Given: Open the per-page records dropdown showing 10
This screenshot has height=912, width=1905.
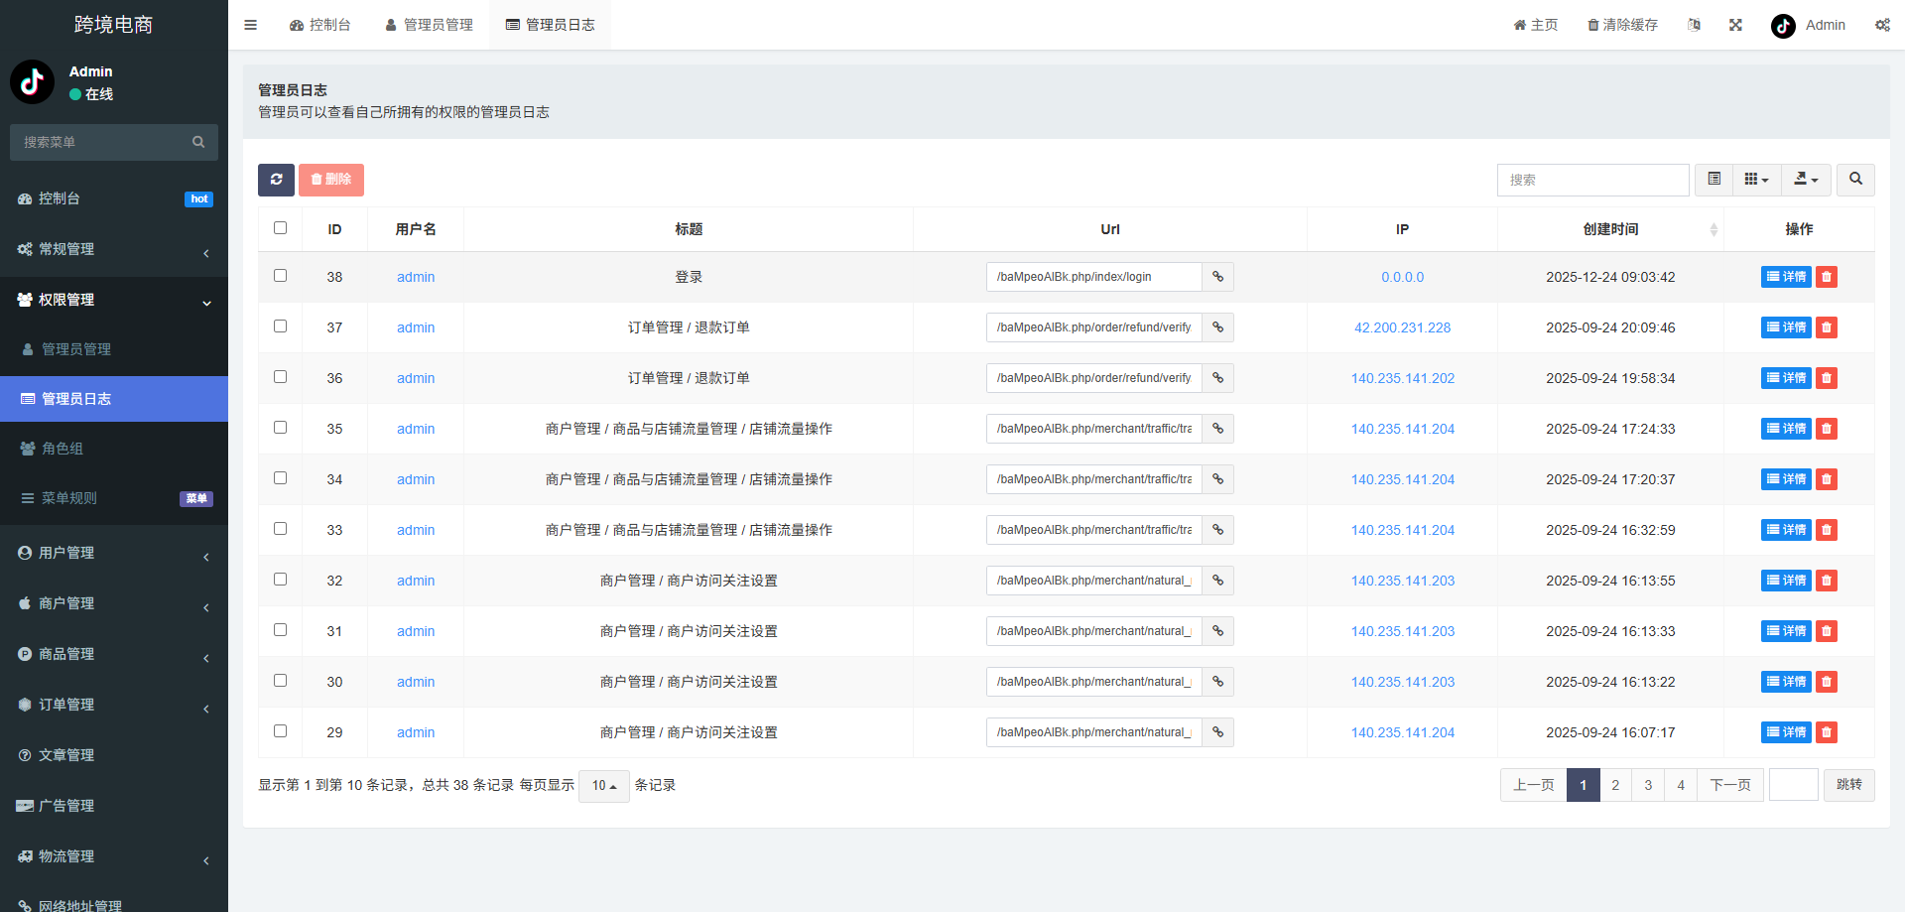Looking at the screenshot, I should point(603,785).
